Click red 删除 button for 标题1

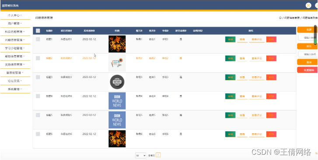271,39
